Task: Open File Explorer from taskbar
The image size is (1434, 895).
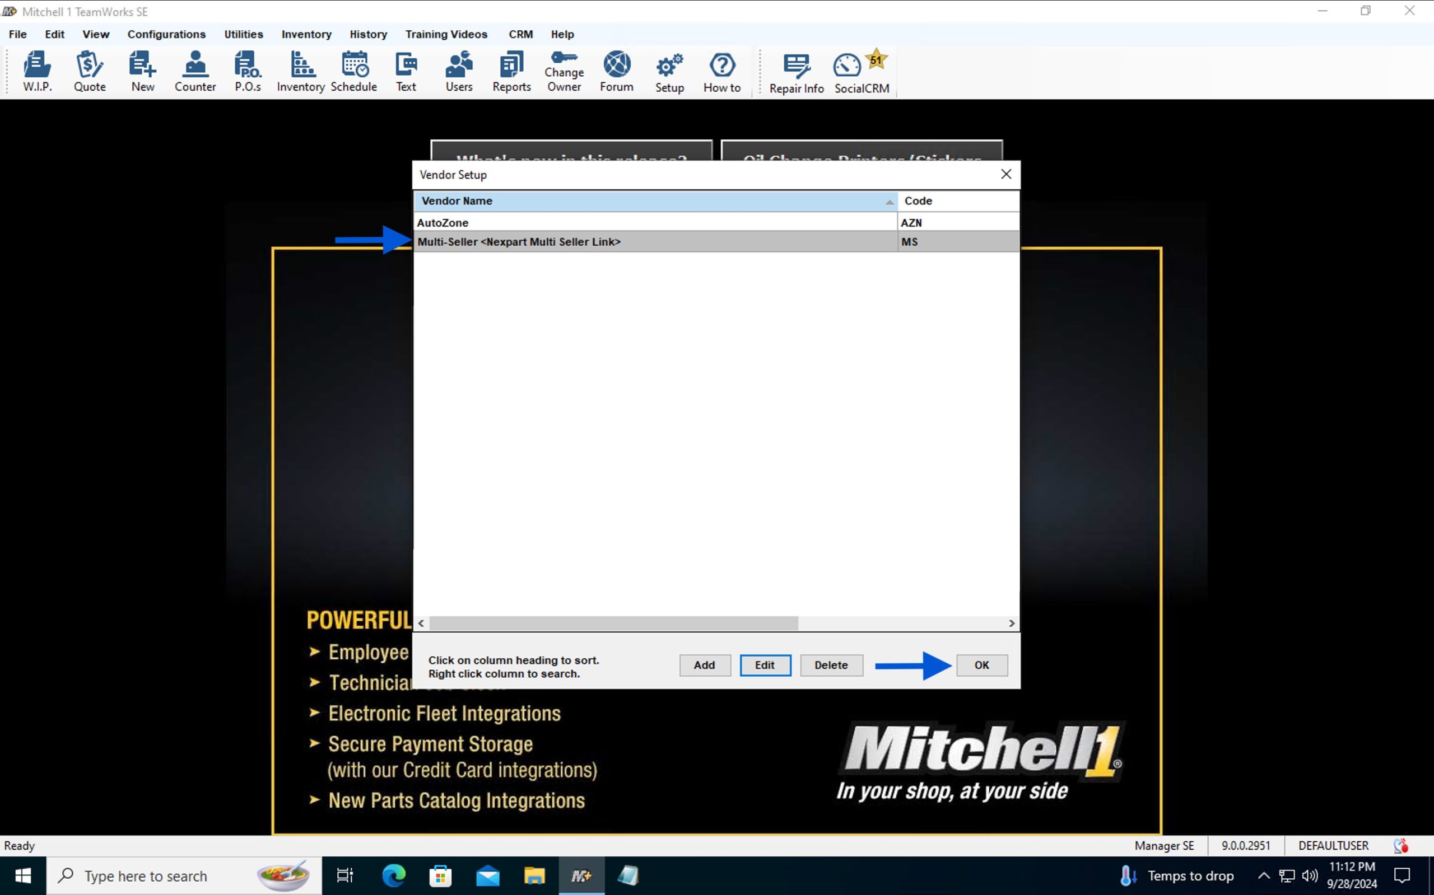Action: (x=534, y=875)
